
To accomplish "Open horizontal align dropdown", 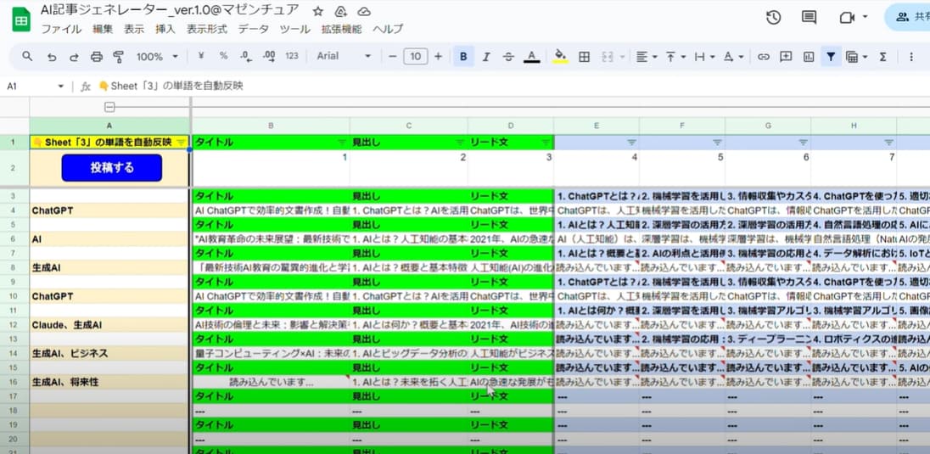I will (646, 56).
